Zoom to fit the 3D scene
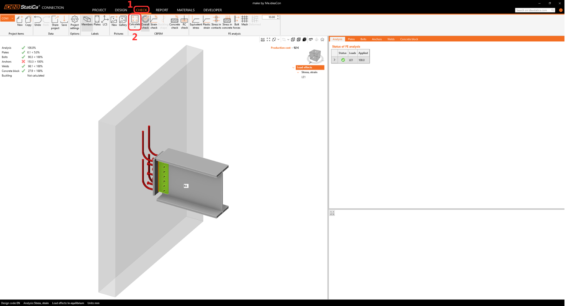Screen dimensions: 565x306 pos(268,39)
